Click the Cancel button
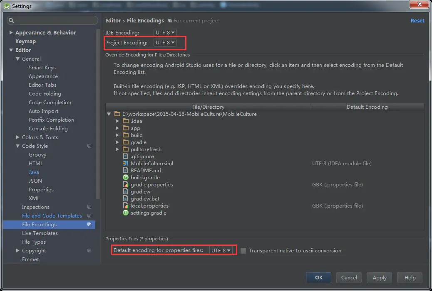Screen dimensions: 432x291 [x=349, y=278]
